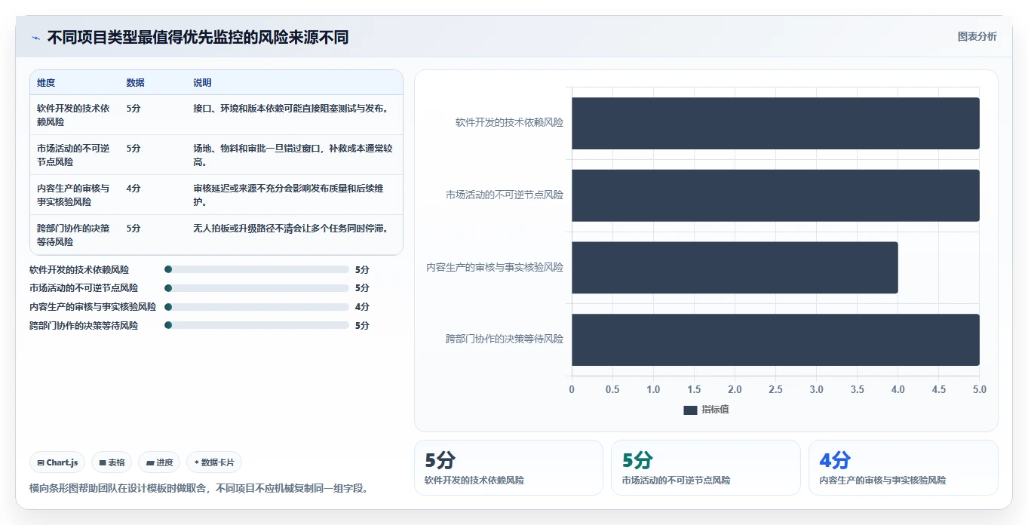Click the x-axis tick label 5.0
Viewport: 1028px width, 525px height.
pos(979,390)
